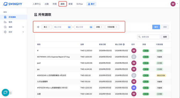Click the W avatar in the jpy2 row
This screenshot has height=98, width=180.
point(134,63)
